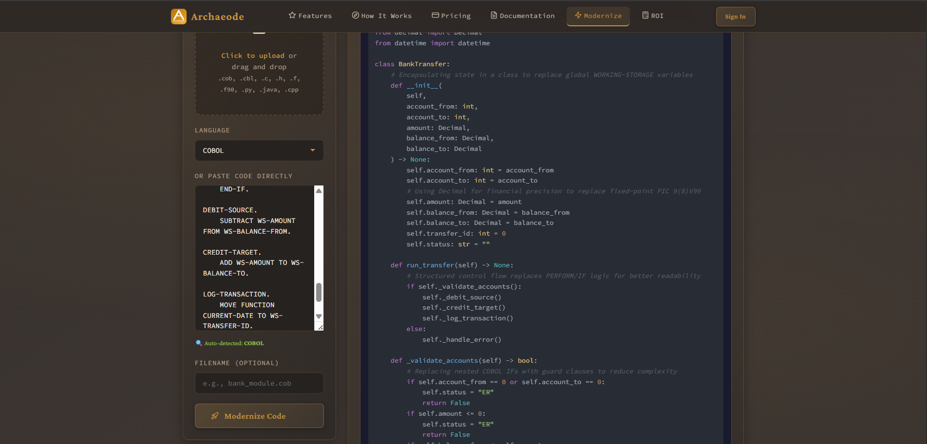This screenshot has height=444, width=927.
Task: Click the 'def run_transfer(self)' code line
Action: point(452,265)
